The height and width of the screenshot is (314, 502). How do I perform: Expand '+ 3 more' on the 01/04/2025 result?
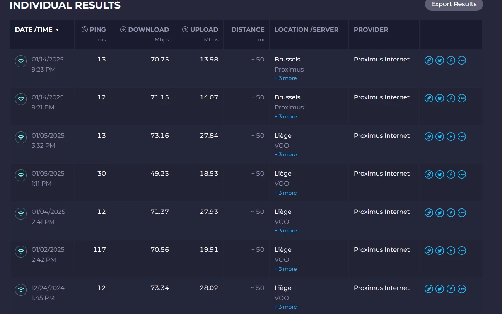286,230
